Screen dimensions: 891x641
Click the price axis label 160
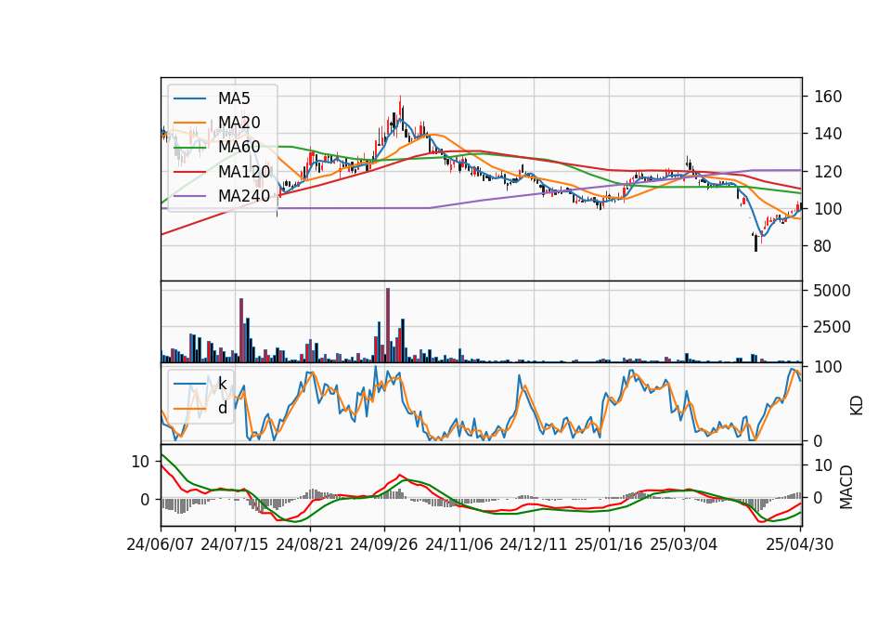point(827,97)
